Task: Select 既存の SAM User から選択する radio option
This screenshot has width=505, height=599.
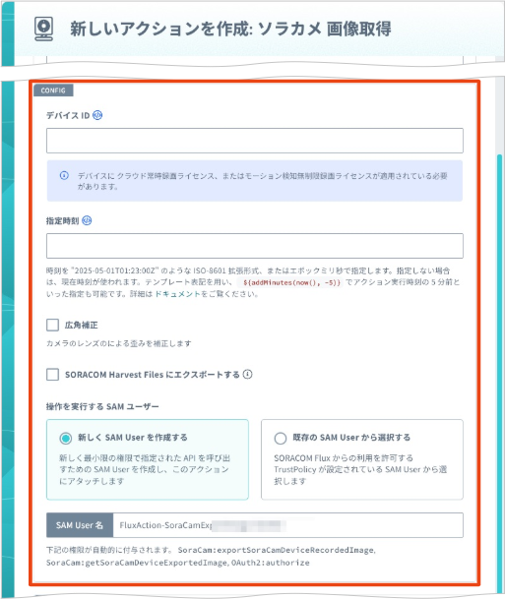Action: pyautogui.click(x=281, y=438)
